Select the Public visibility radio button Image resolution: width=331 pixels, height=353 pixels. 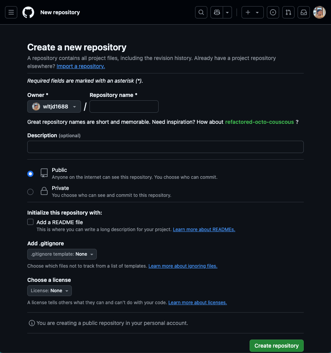tap(30, 174)
